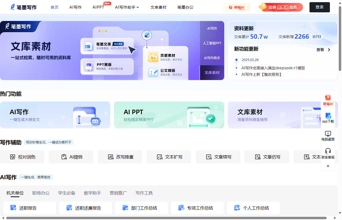Open the AI PPT feature card

point(169,115)
